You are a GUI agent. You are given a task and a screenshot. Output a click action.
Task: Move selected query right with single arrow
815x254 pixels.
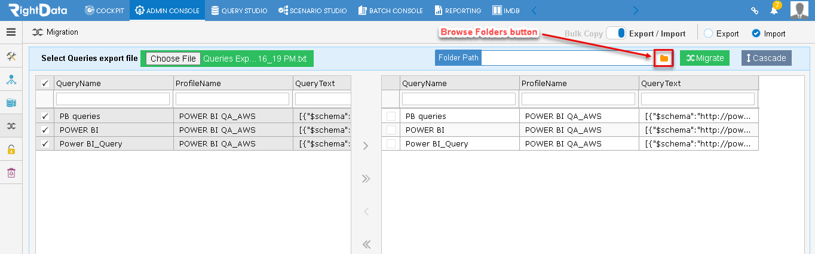click(366, 146)
